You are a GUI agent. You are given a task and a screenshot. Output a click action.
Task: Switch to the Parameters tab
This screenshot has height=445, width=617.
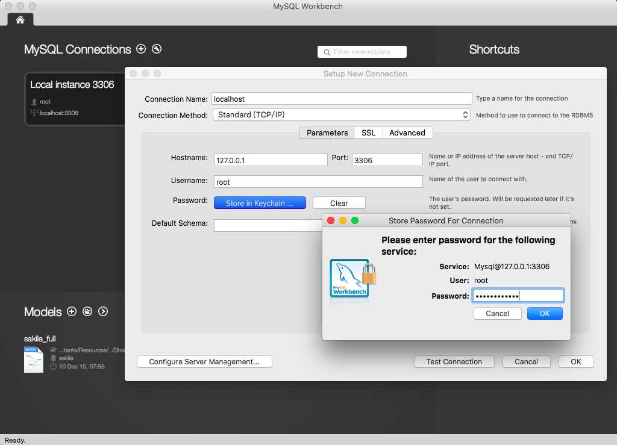(327, 133)
